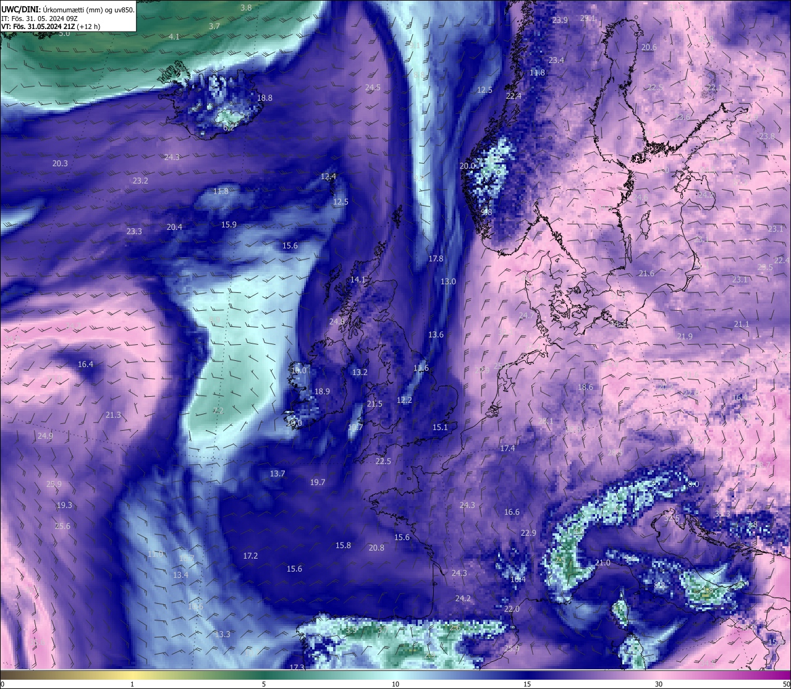Click the map value 23.4
This screenshot has height=689, width=791.
tap(556, 60)
